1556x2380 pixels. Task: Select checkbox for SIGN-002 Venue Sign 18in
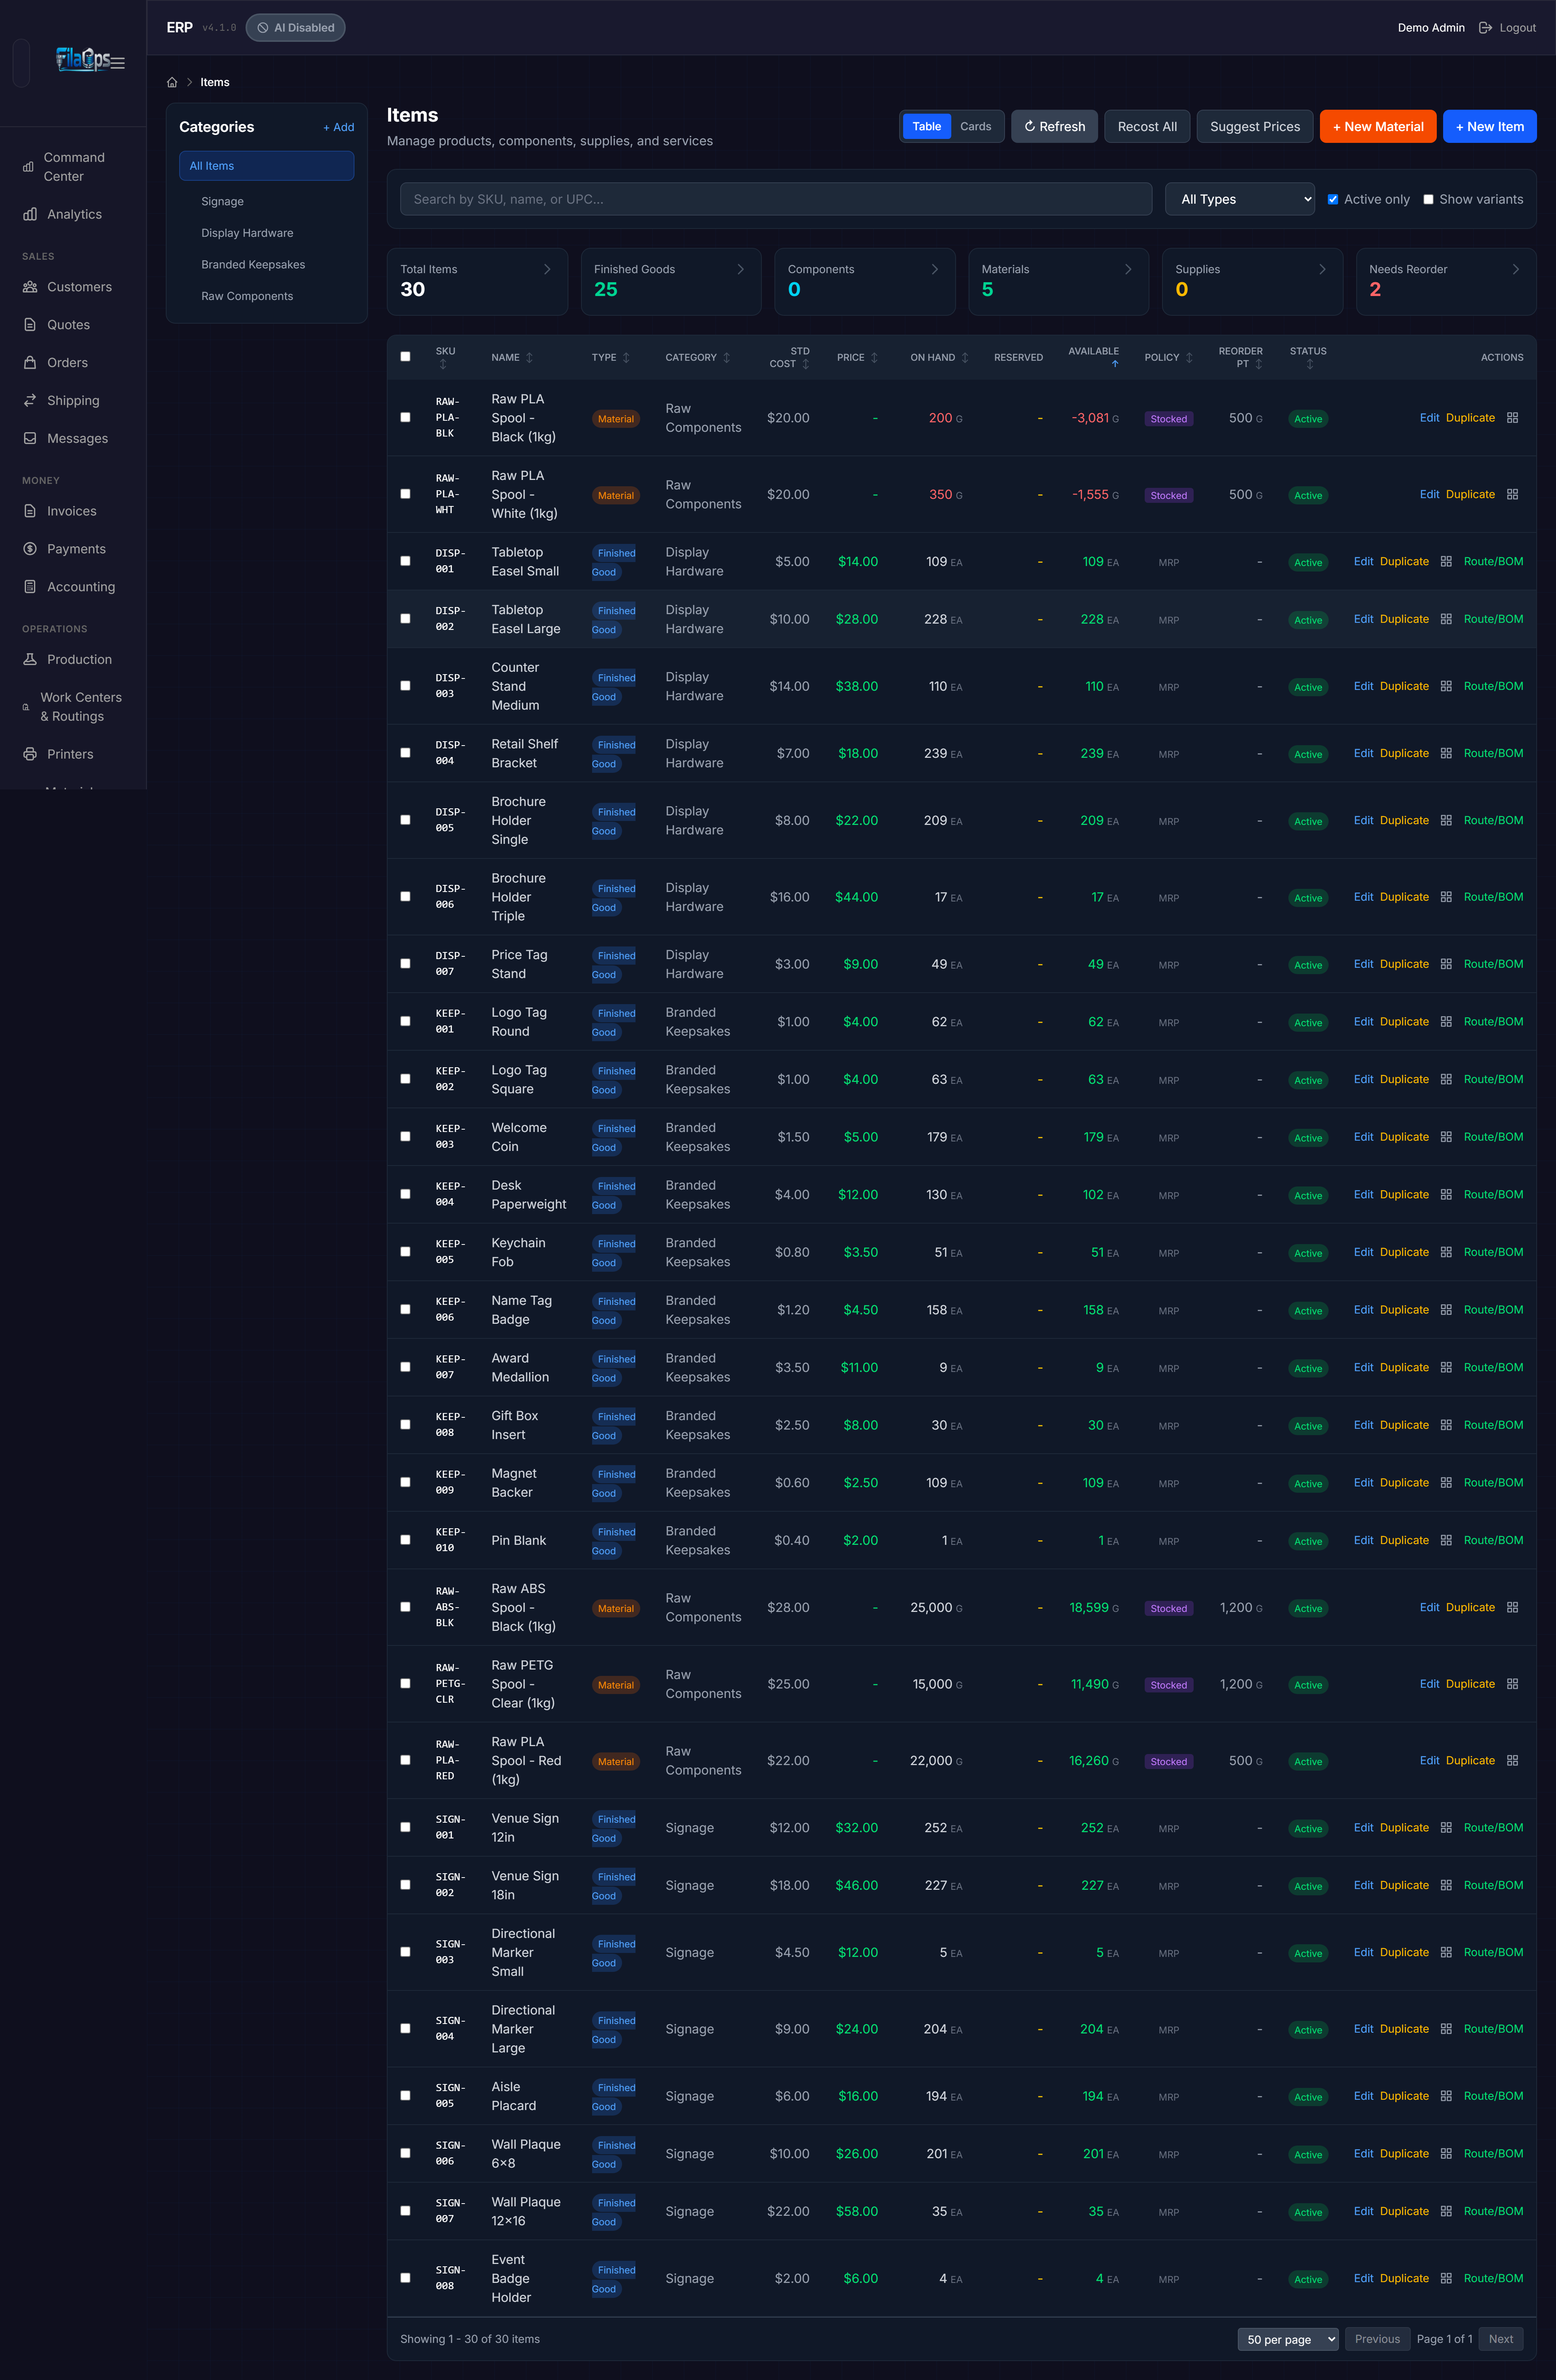coord(405,1885)
